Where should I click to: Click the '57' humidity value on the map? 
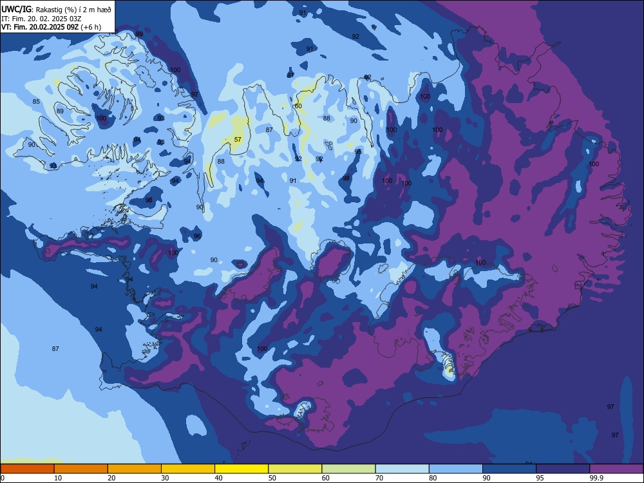pyautogui.click(x=238, y=140)
